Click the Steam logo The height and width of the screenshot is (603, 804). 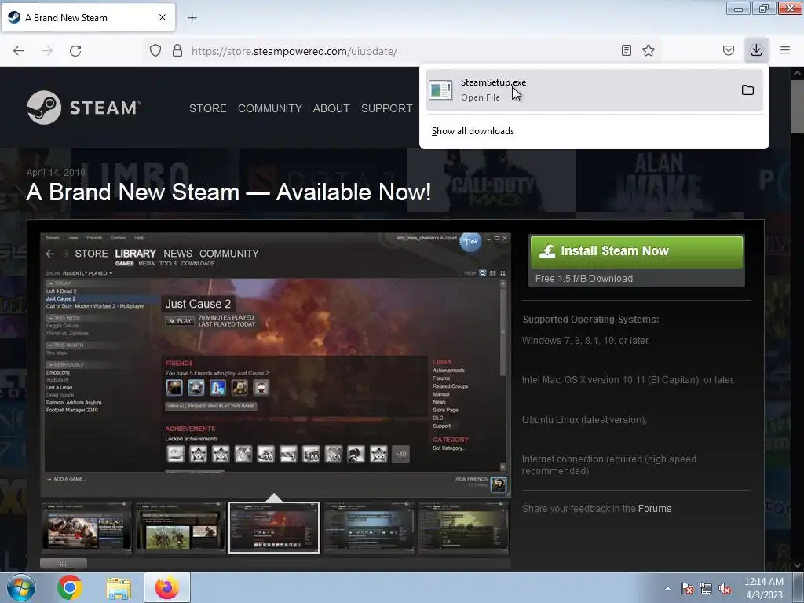[83, 108]
